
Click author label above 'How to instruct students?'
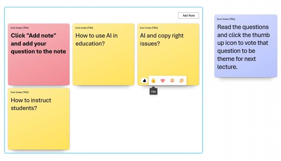19,92
